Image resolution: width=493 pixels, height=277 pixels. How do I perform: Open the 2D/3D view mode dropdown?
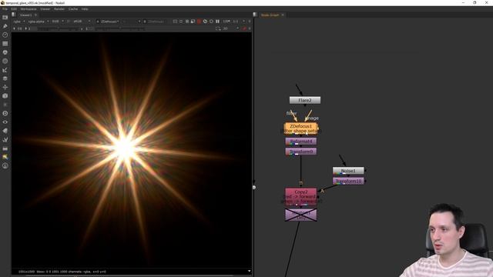[231, 28]
